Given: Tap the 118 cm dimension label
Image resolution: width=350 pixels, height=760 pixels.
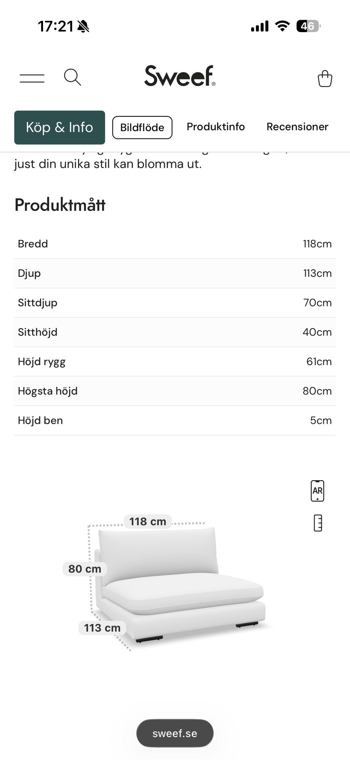Looking at the screenshot, I should tap(148, 522).
